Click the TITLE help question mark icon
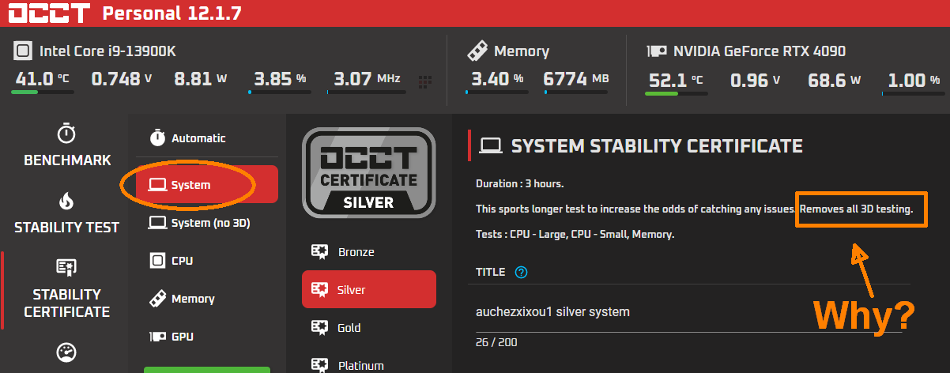950x373 pixels. (x=521, y=272)
